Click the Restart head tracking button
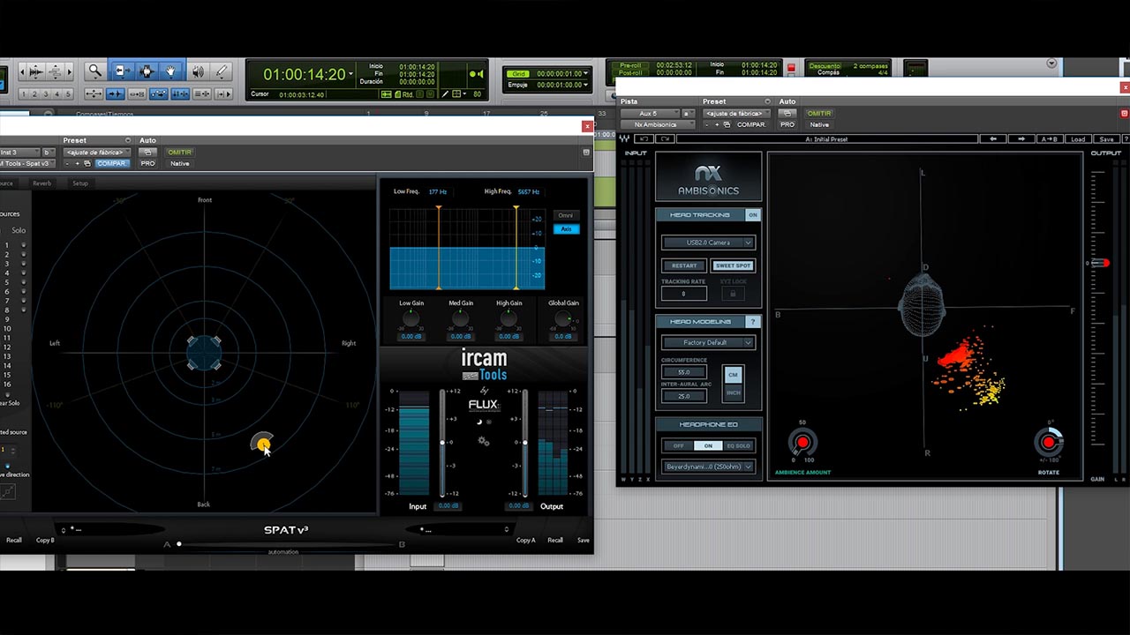 pyautogui.click(x=684, y=265)
